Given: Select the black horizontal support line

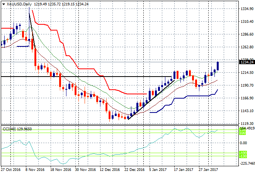Looking at the screenshot, I should point(86,77).
